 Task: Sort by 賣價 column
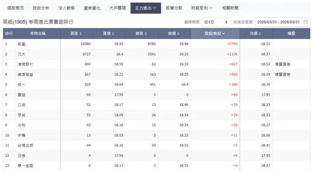(x=174, y=33)
